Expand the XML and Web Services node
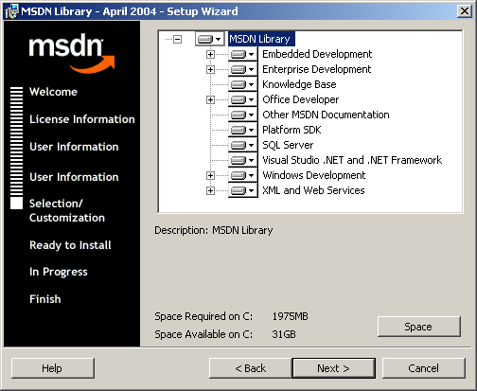This screenshot has height=391, width=477. pos(210,190)
